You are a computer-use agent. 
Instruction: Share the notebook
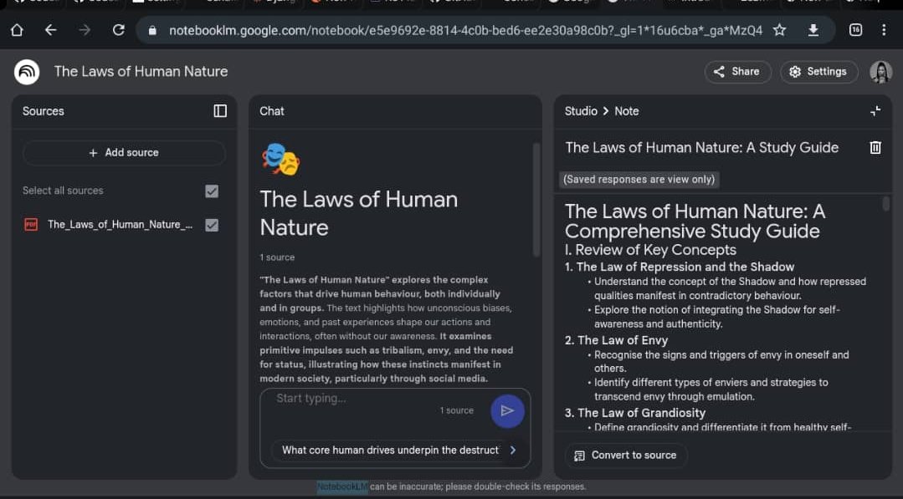737,72
